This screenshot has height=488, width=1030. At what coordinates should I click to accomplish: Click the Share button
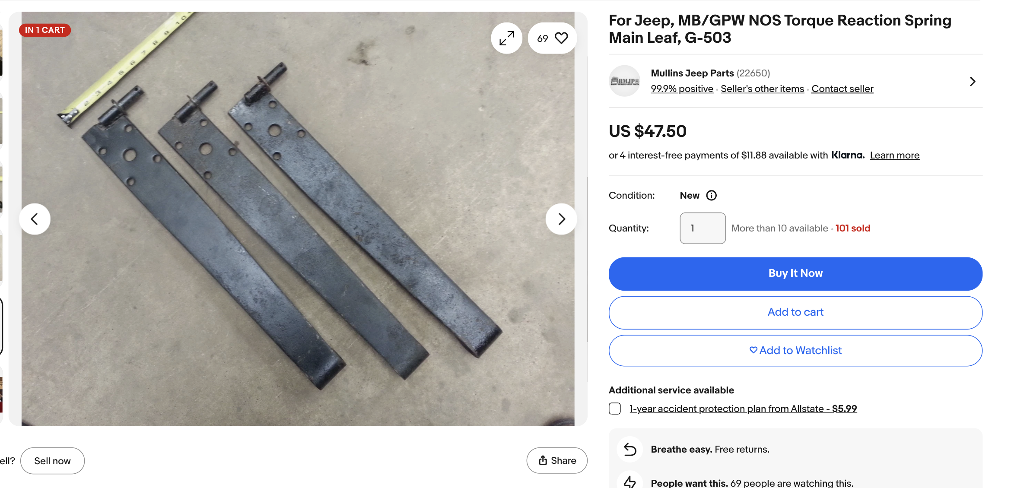point(556,461)
